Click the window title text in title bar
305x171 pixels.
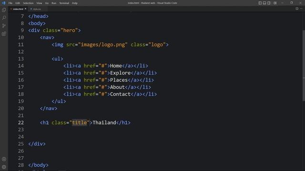click(152, 3)
